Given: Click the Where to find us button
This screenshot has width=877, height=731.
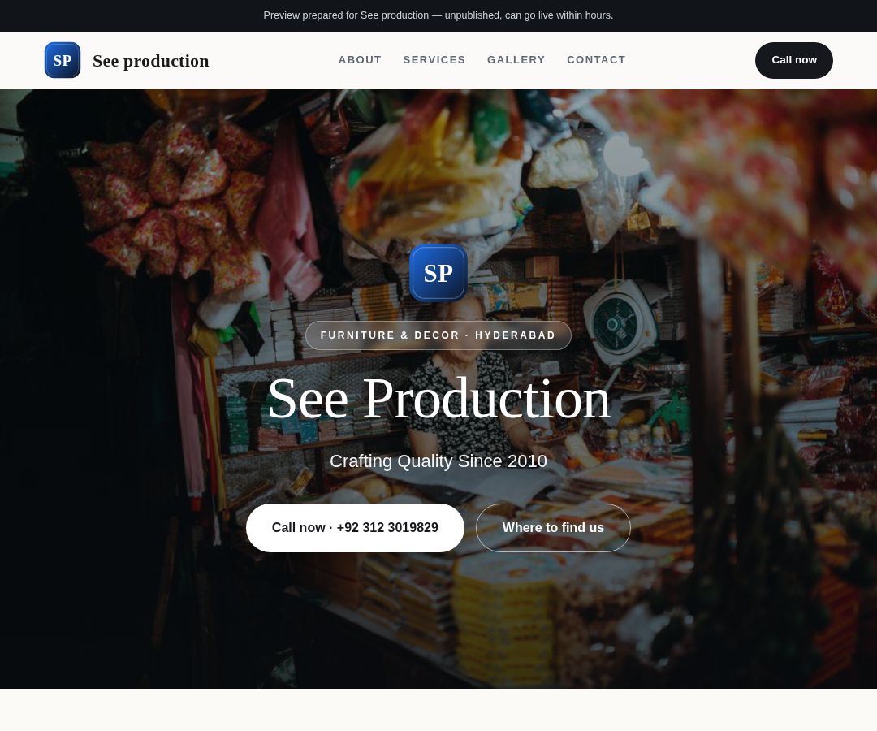Looking at the screenshot, I should pos(553,528).
